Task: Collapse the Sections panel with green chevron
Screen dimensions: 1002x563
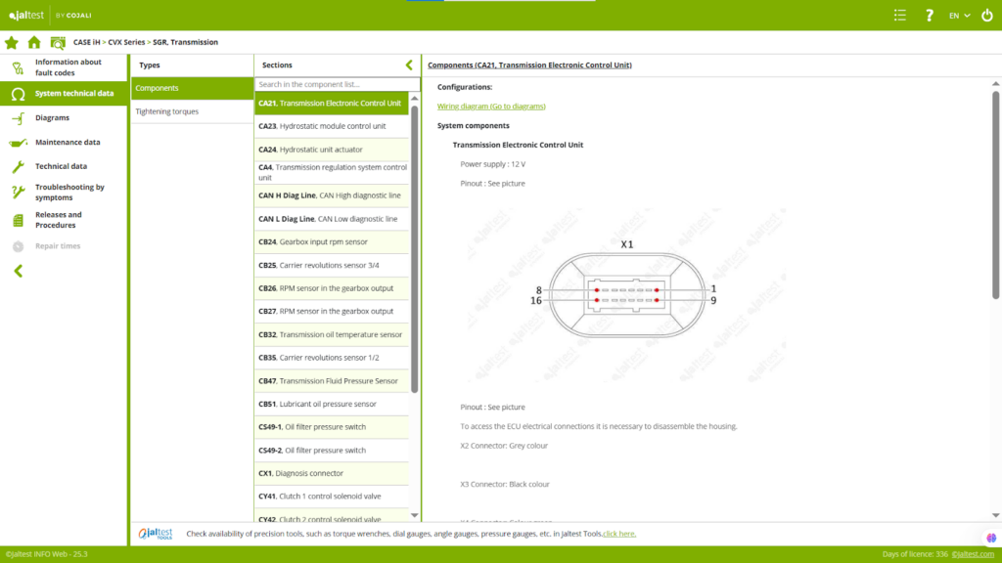Action: (x=409, y=65)
